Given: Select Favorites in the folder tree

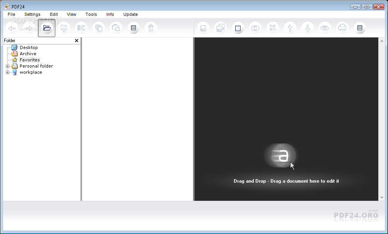Looking at the screenshot, I should (30, 60).
